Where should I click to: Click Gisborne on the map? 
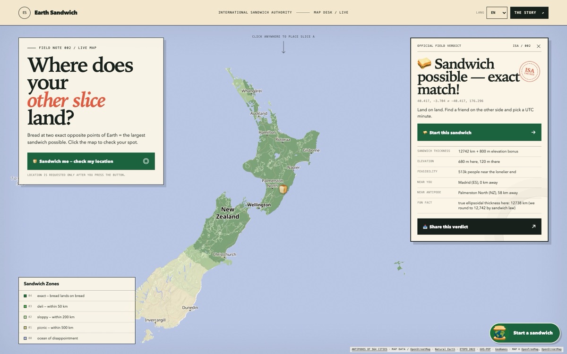311,151
